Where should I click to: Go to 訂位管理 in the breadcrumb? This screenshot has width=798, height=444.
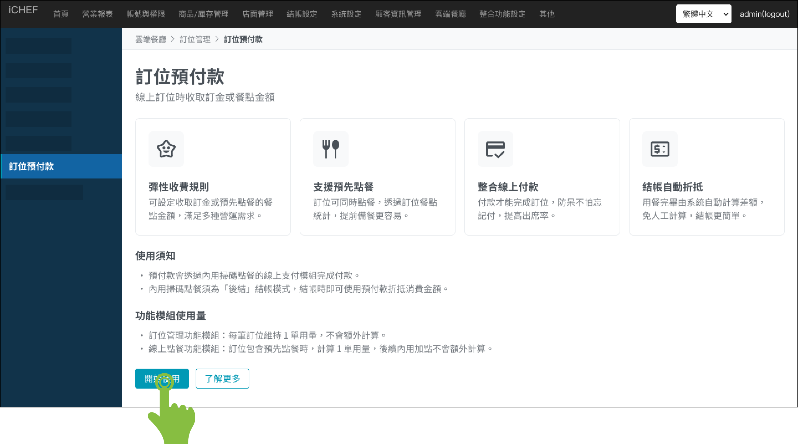[x=195, y=39]
